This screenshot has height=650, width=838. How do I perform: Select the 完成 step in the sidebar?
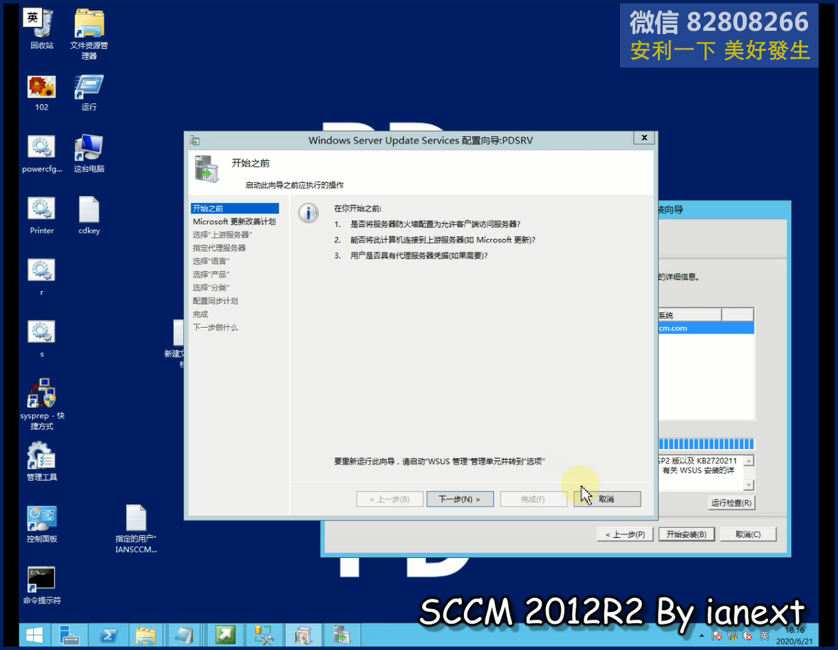200,314
